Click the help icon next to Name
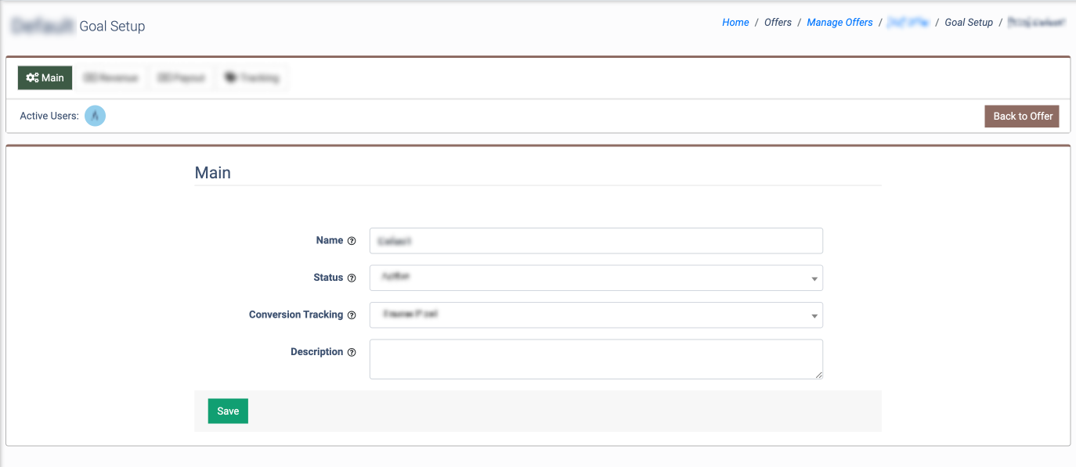1076x467 pixels. (x=352, y=241)
